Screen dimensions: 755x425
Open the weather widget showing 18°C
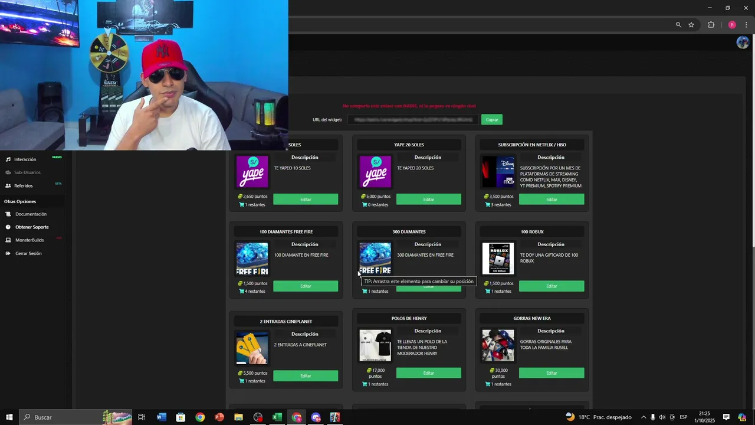point(598,417)
